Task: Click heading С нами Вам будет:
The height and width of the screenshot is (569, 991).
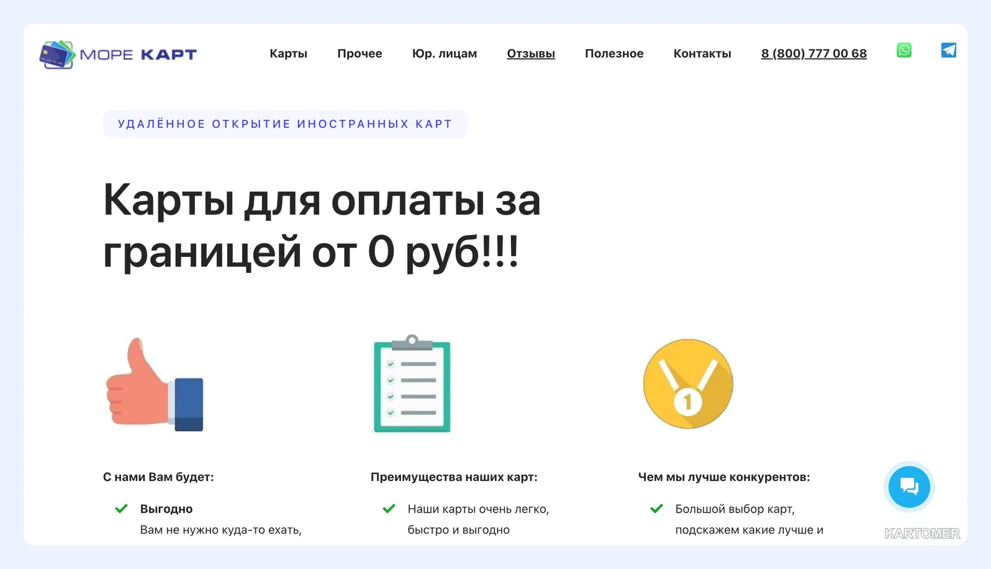Action: tap(158, 477)
